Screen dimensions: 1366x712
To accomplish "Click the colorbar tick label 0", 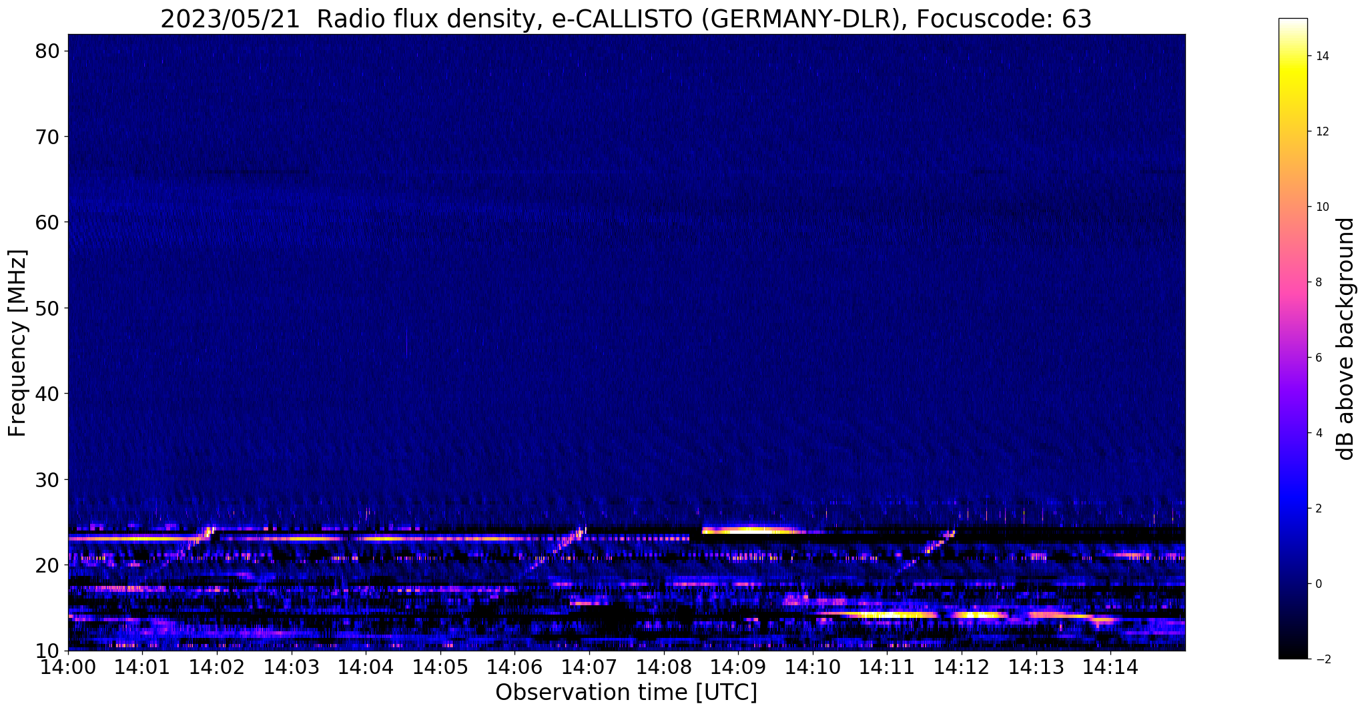I will 1318,584.
